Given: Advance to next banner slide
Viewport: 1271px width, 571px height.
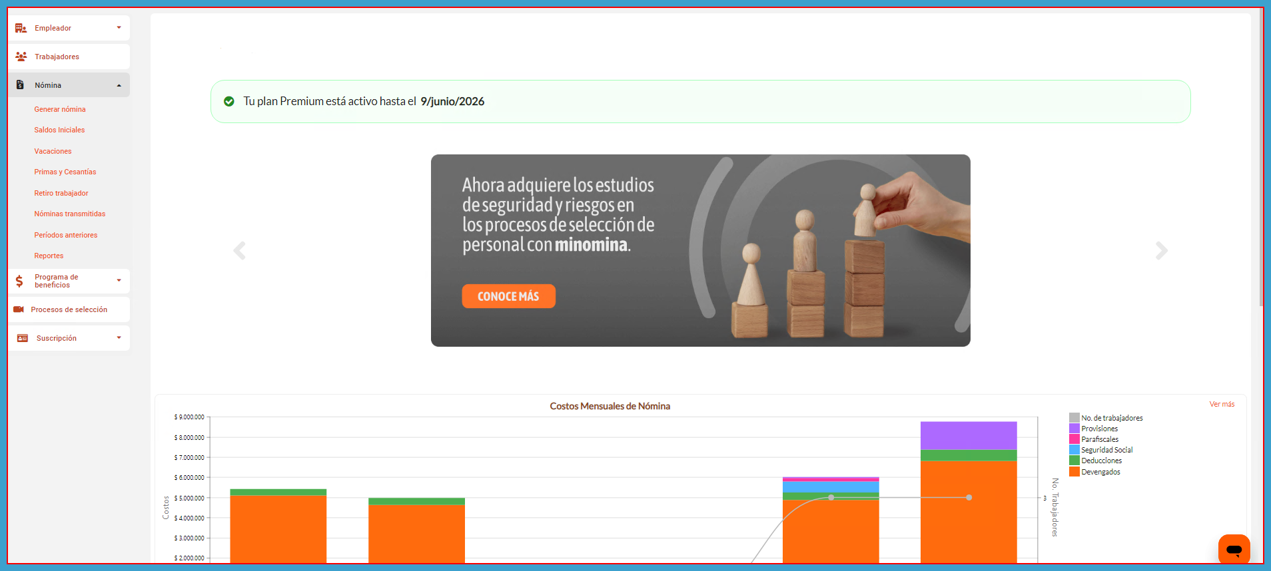Looking at the screenshot, I should point(1161,251).
